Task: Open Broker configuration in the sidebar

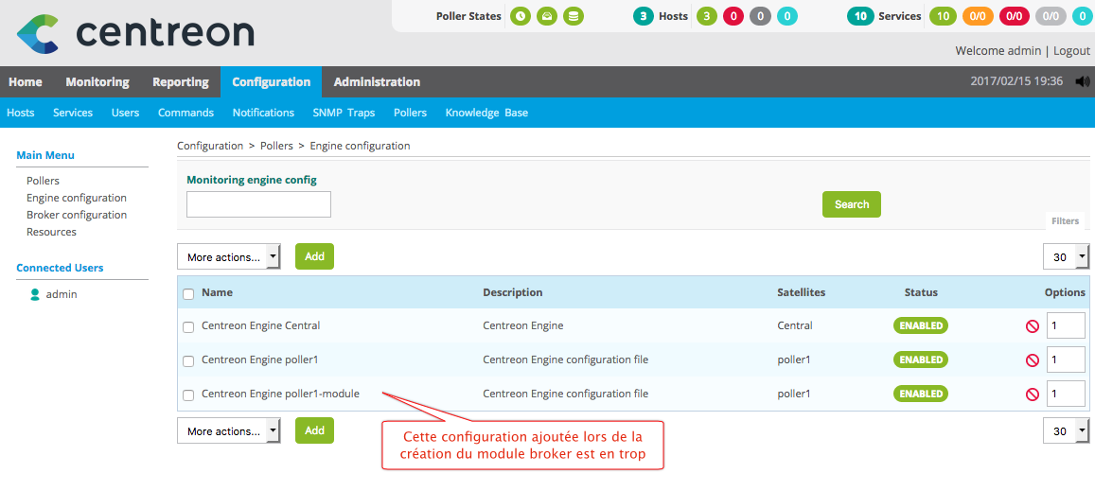Action: click(77, 215)
